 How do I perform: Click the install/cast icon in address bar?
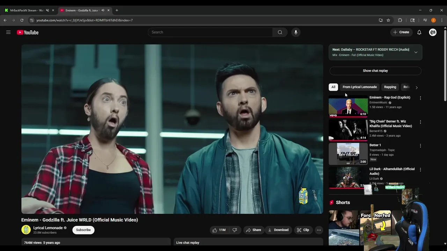(381, 20)
